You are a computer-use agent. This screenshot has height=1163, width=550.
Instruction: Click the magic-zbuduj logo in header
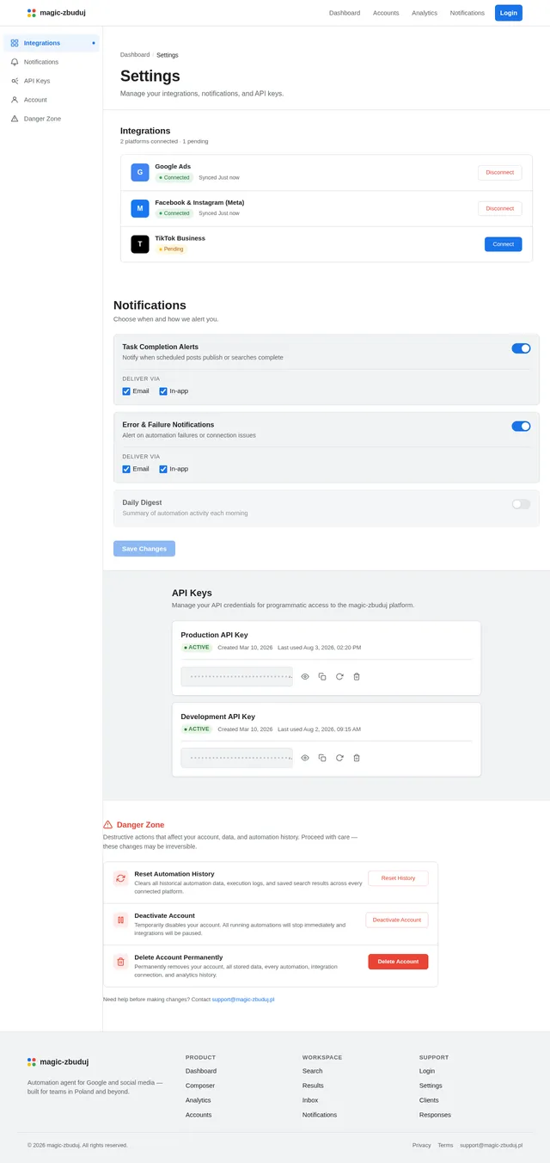coord(57,13)
